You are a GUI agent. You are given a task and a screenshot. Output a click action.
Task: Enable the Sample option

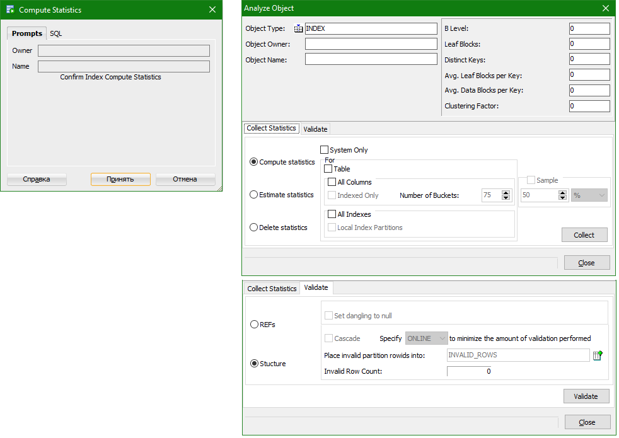click(x=530, y=180)
